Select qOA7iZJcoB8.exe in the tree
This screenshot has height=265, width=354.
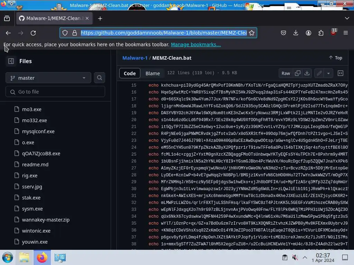(x=41, y=154)
